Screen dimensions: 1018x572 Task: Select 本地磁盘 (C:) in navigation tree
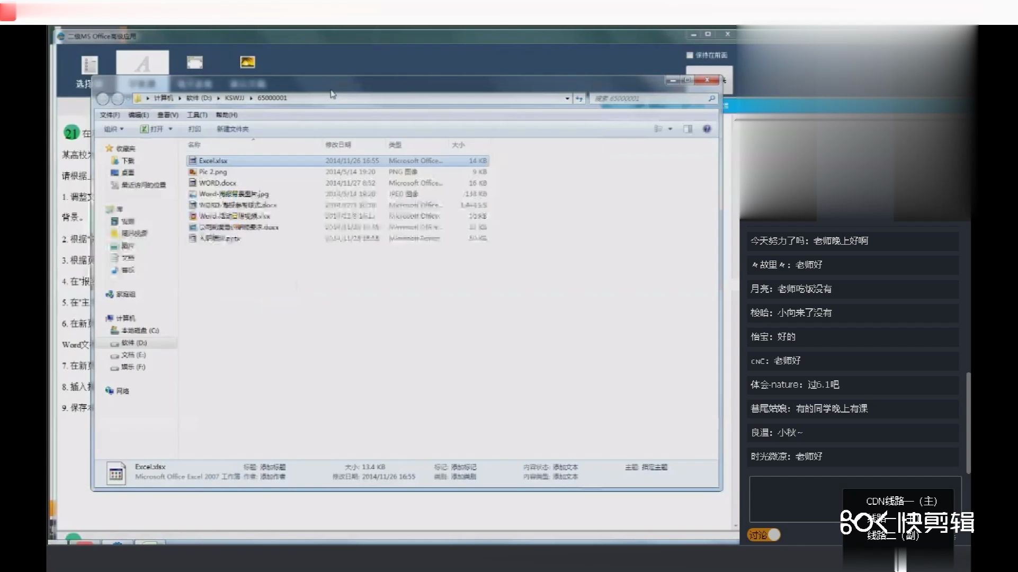click(x=139, y=330)
